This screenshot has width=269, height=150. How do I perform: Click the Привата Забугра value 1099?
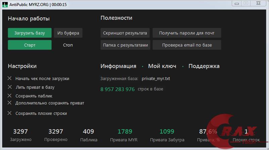coord(167,132)
